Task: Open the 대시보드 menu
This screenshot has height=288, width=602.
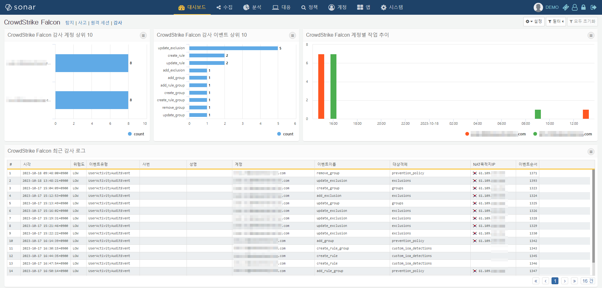Action: point(192,7)
